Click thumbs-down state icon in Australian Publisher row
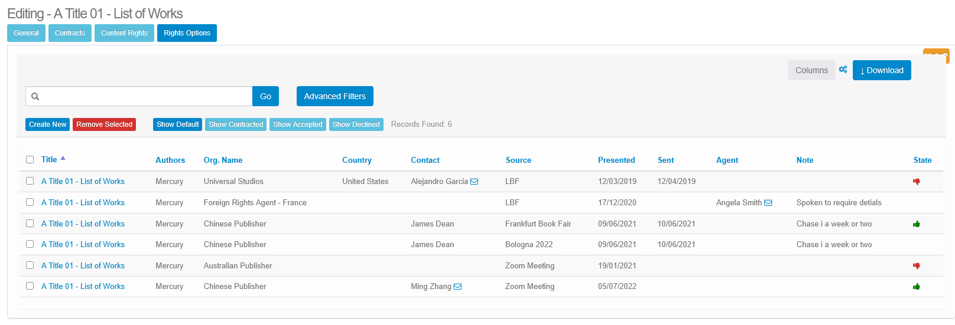Image resolution: width=955 pixels, height=325 pixels. click(x=917, y=266)
